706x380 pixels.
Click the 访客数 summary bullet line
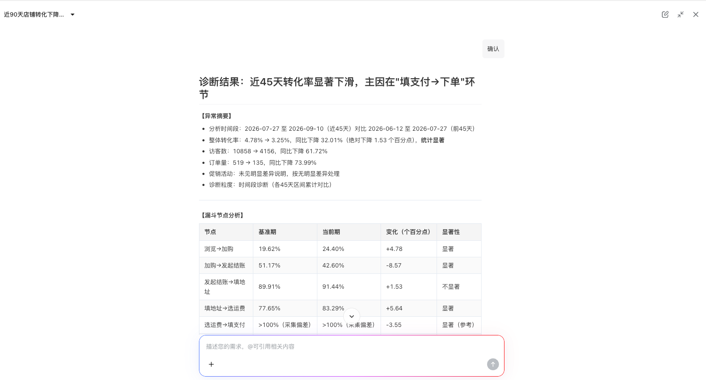click(x=268, y=151)
